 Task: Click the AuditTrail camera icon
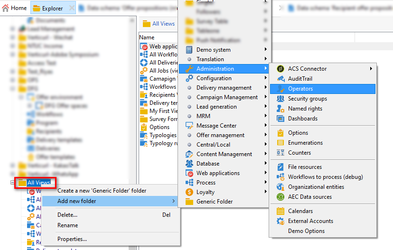coord(280,79)
